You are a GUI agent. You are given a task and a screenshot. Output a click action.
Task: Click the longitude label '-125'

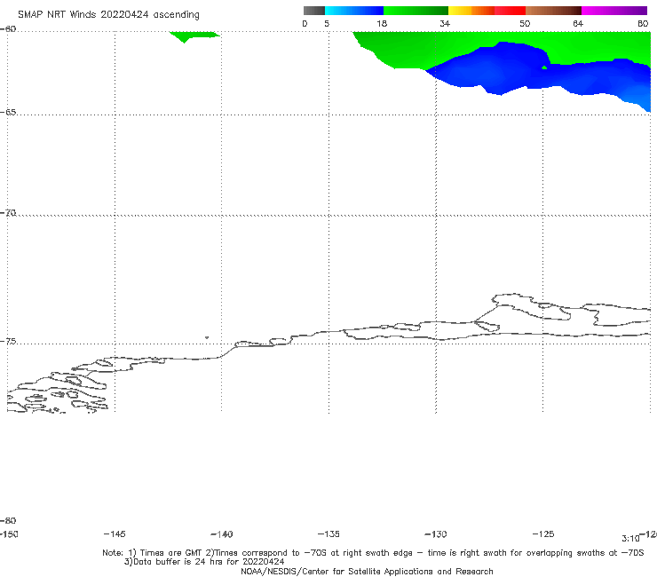coord(543,534)
